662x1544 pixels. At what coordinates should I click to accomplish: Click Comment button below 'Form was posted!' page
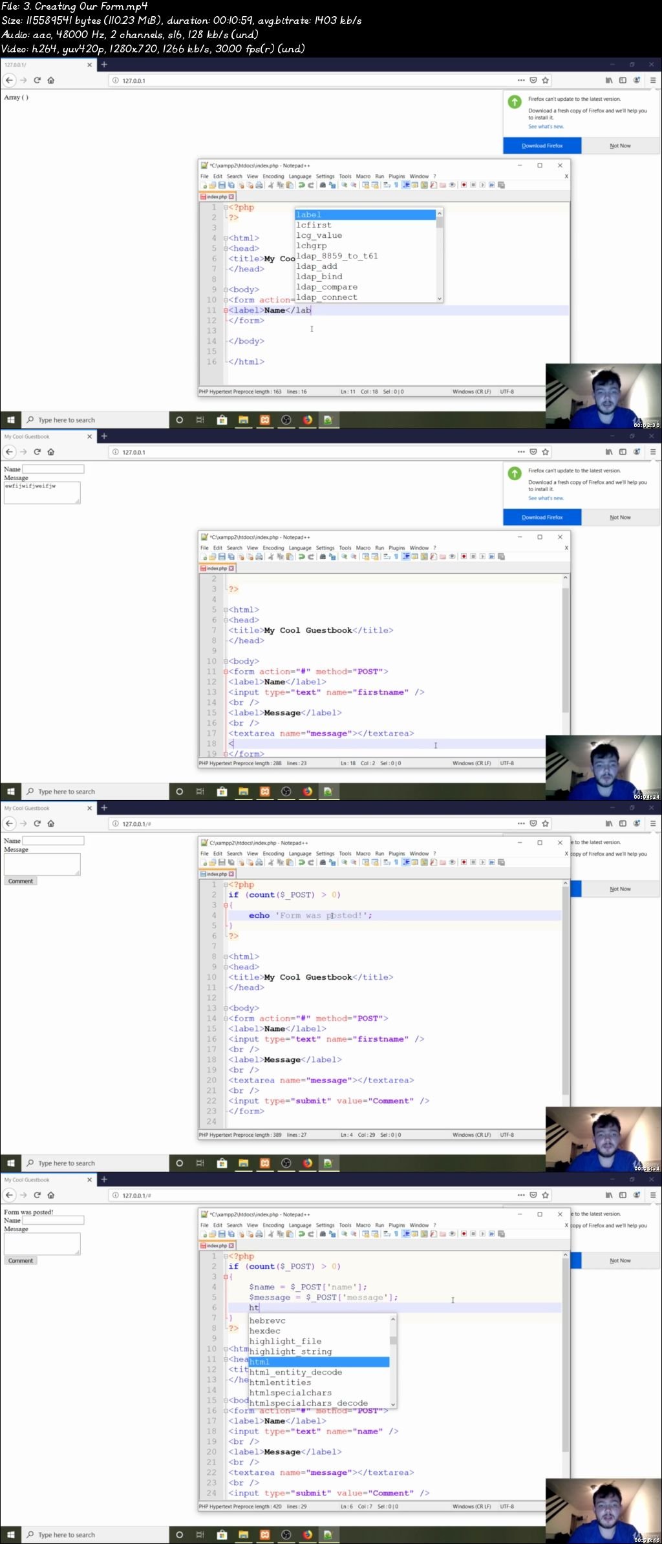[21, 1260]
